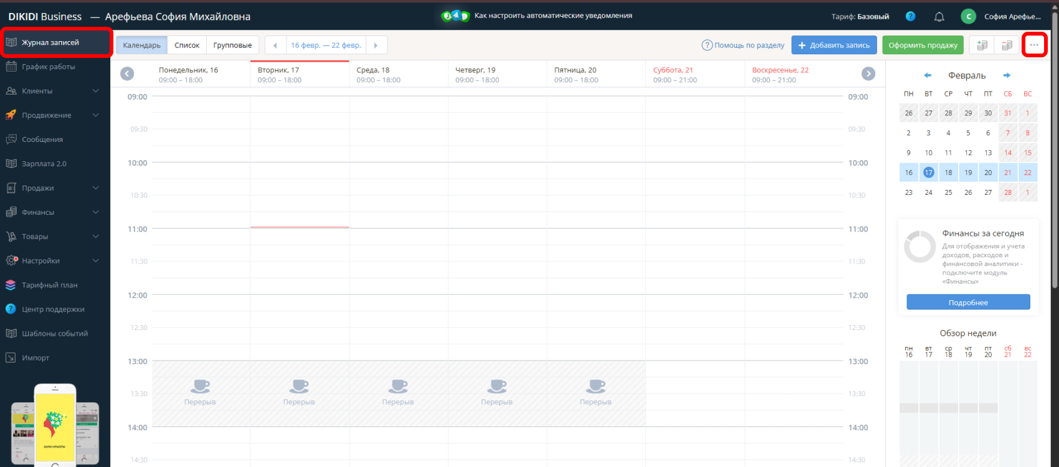Go to next month in mini calendar

coord(1007,75)
